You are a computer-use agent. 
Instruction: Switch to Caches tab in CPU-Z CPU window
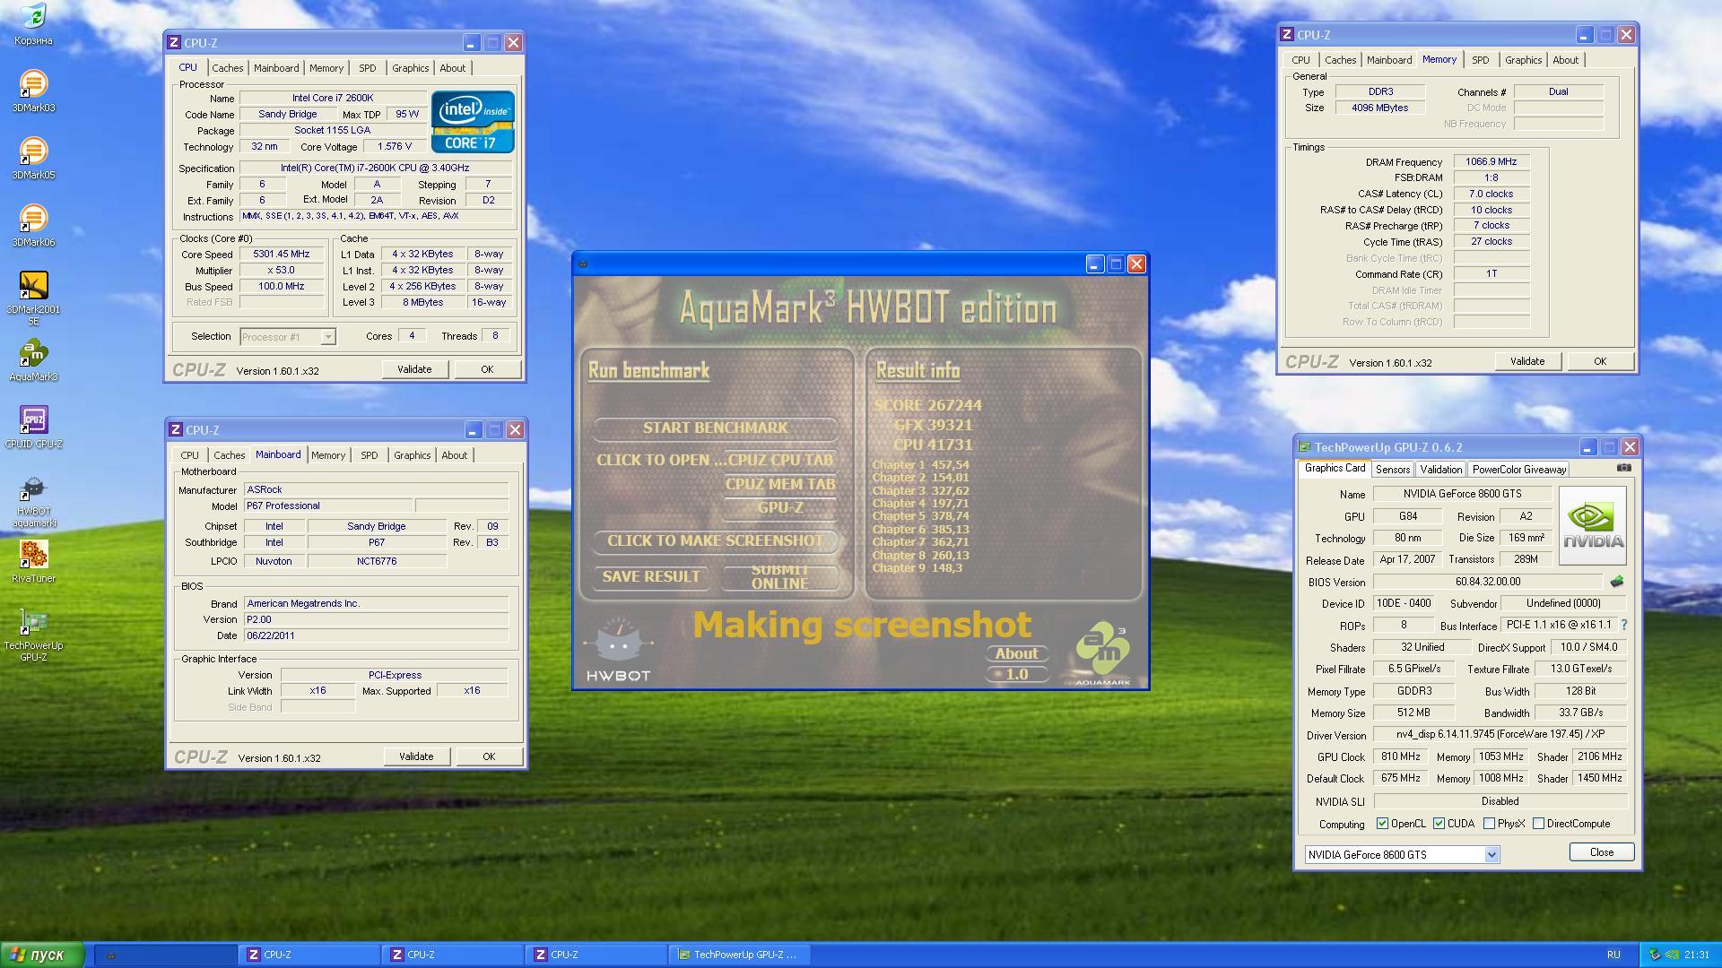[x=227, y=68]
